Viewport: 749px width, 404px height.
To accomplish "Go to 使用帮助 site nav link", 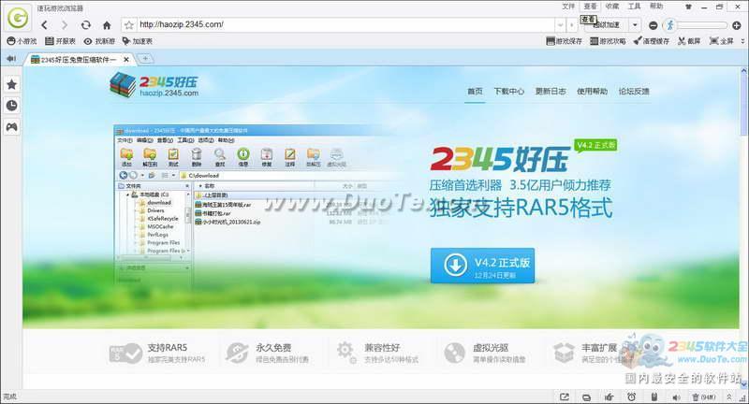I will coord(592,91).
